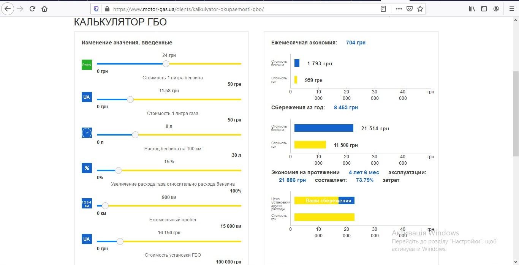519x265 pixels.
Task: Open the Firefox hamburger menu
Action: tap(510, 9)
